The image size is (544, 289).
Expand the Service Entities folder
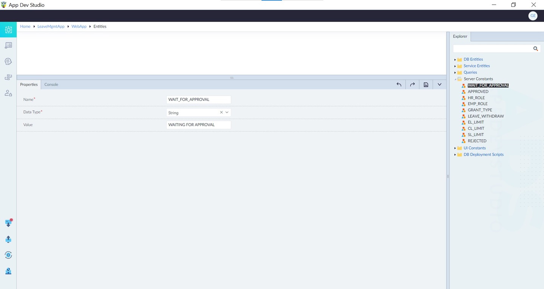pos(455,66)
